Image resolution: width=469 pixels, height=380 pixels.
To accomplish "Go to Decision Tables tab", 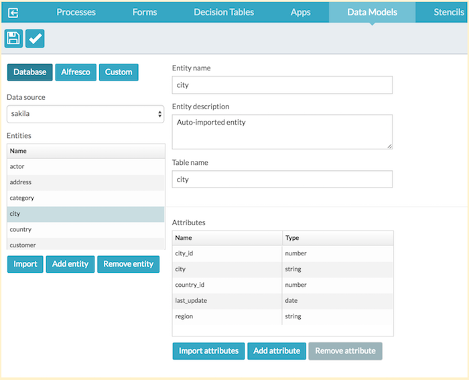I will [x=224, y=12].
